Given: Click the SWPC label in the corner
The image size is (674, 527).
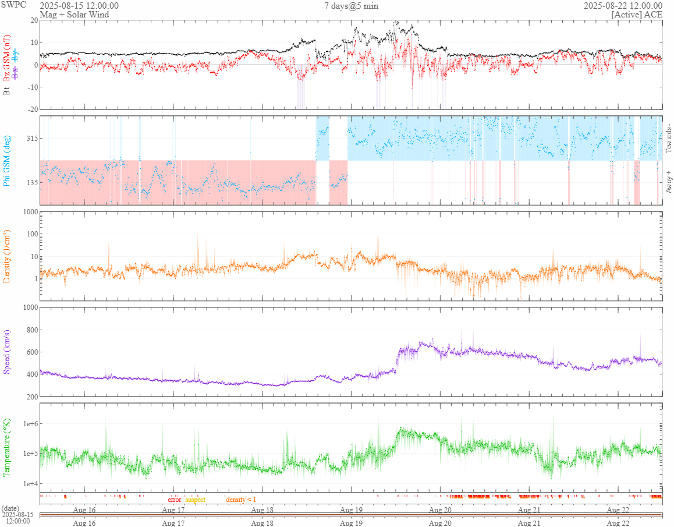Looking at the screenshot, I should [13, 5].
